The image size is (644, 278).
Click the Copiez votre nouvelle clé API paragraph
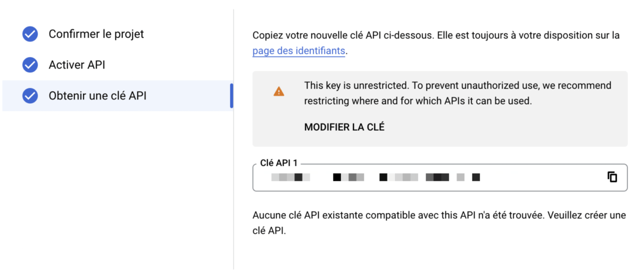436,43
